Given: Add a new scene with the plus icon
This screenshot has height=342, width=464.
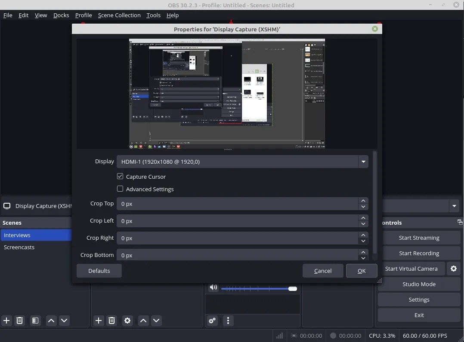Looking at the screenshot, I should point(6,321).
